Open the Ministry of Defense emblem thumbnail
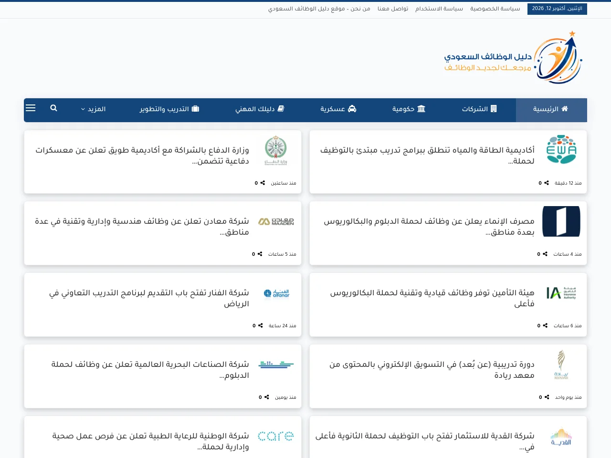The height and width of the screenshot is (458, 611). tap(276, 150)
